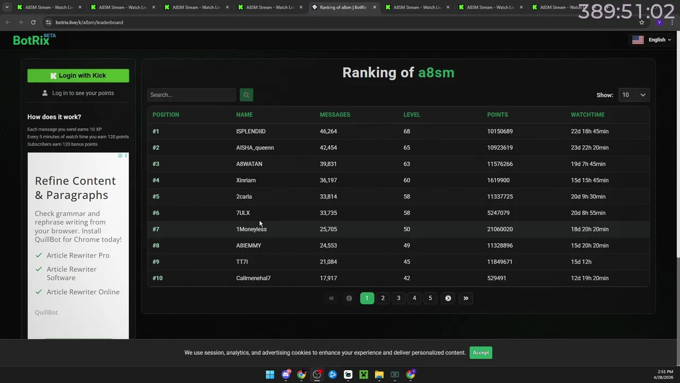Open Discord from the taskbar
The height and width of the screenshot is (383, 680).
tap(286, 374)
